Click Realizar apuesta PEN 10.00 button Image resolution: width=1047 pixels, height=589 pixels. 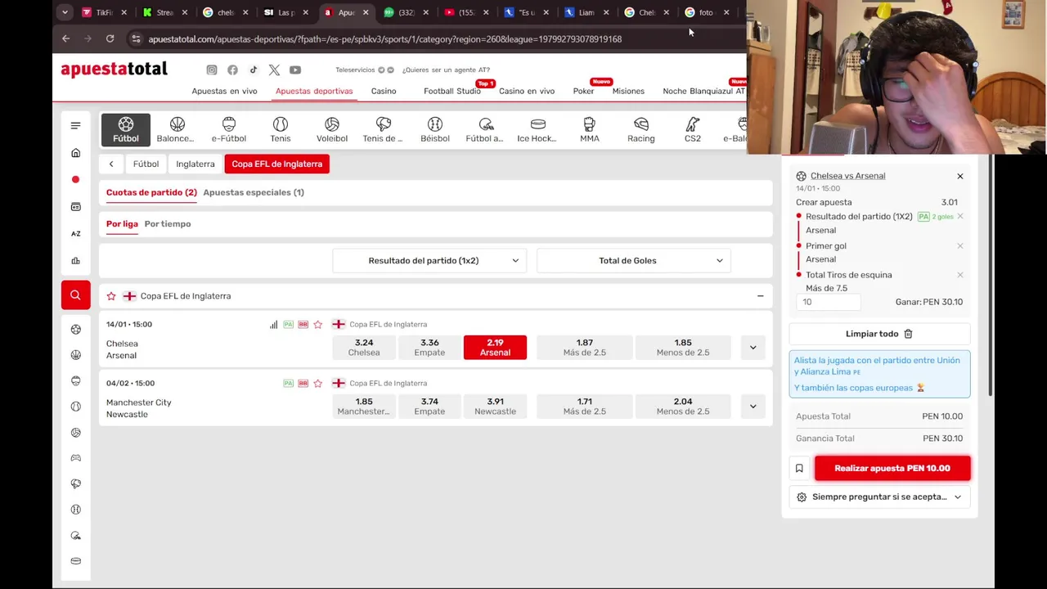892,469
